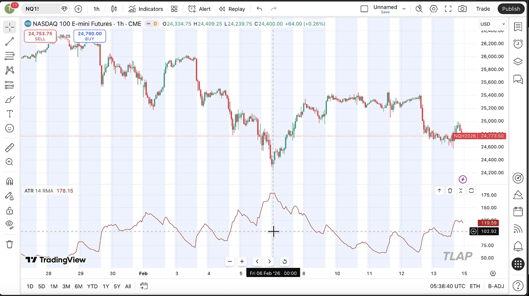Lock all drawing tools
This screenshot has width=529, height=296.
[10, 211]
